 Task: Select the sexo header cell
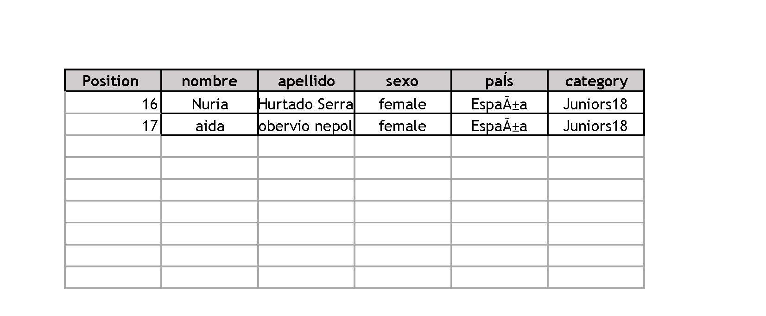(x=403, y=81)
